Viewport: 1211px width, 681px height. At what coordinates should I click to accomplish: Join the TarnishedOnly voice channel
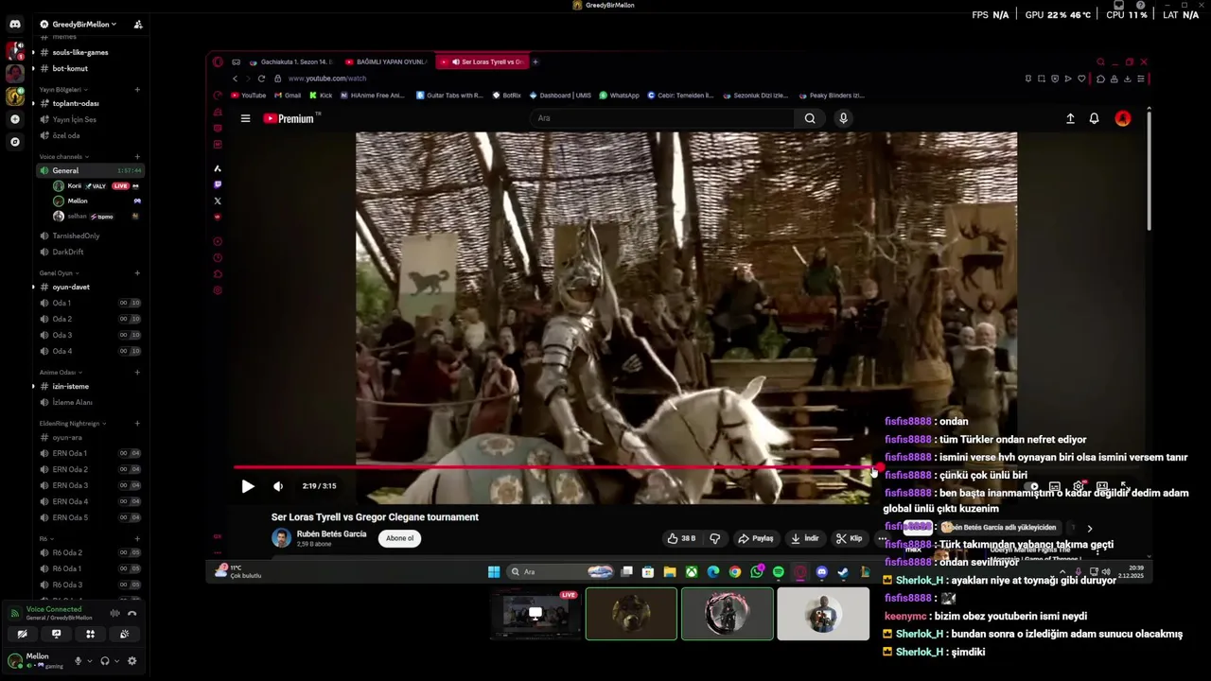76,236
